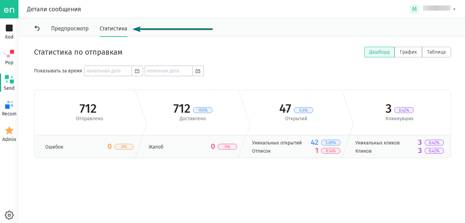The width and height of the screenshot is (465, 223).
Task: Switch to the Предпросмотр tab
Action: coord(70,29)
